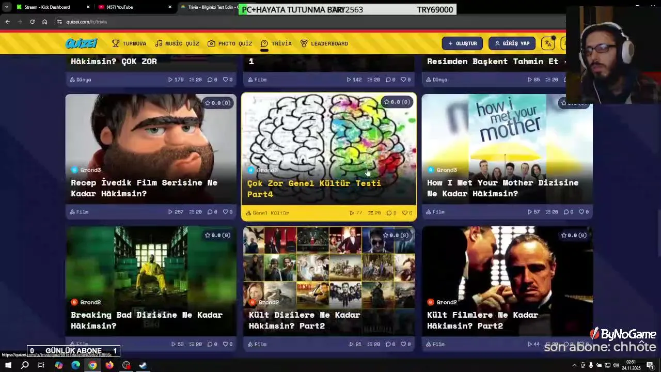Go back using the browser back arrow
Viewport: 661px width, 372px height.
7,22
